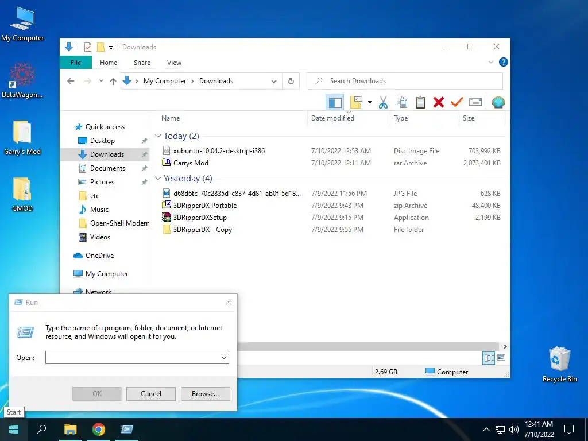Click the Up one level arrow

pyautogui.click(x=113, y=81)
